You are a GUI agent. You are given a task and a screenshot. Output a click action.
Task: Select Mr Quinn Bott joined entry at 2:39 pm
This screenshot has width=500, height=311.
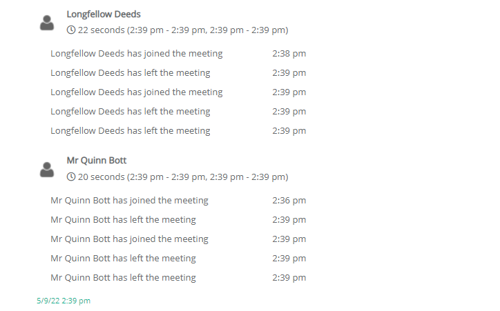[x=129, y=239]
